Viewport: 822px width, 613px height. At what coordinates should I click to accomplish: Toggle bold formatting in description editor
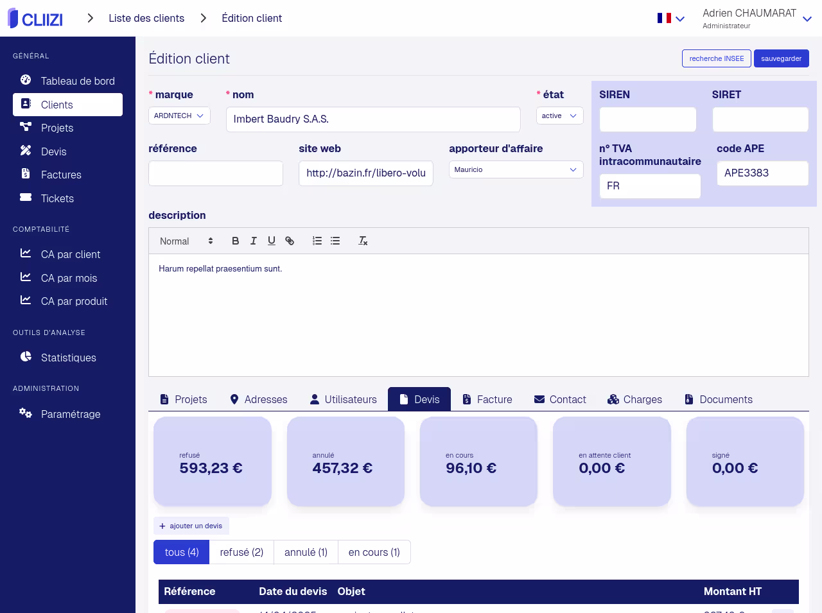pos(236,241)
